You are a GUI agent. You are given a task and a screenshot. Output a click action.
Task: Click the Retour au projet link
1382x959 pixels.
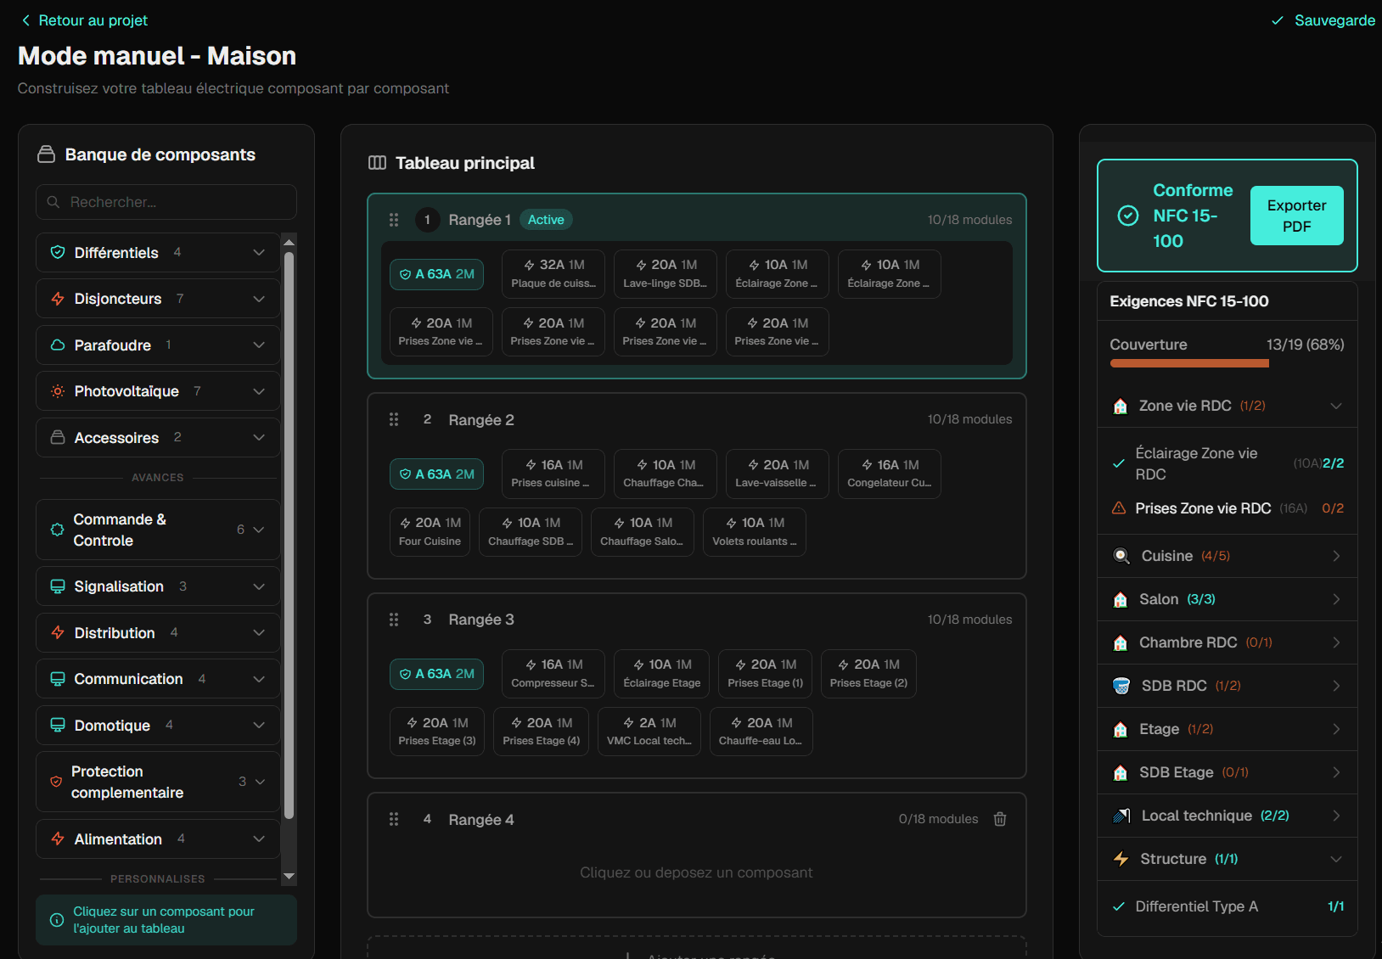coord(83,20)
